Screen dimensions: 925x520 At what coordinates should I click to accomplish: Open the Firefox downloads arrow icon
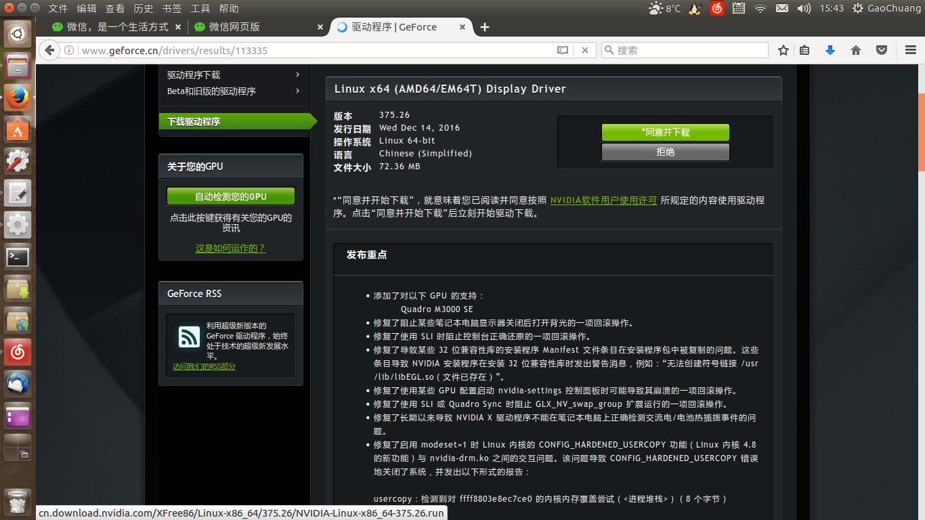(830, 50)
